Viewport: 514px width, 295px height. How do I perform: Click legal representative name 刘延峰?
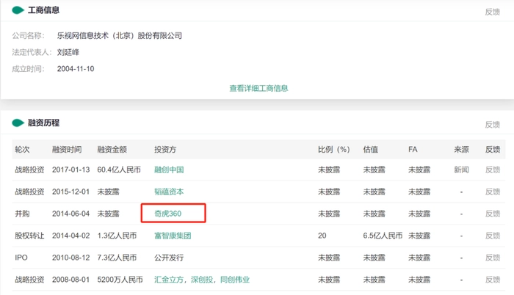68,52
